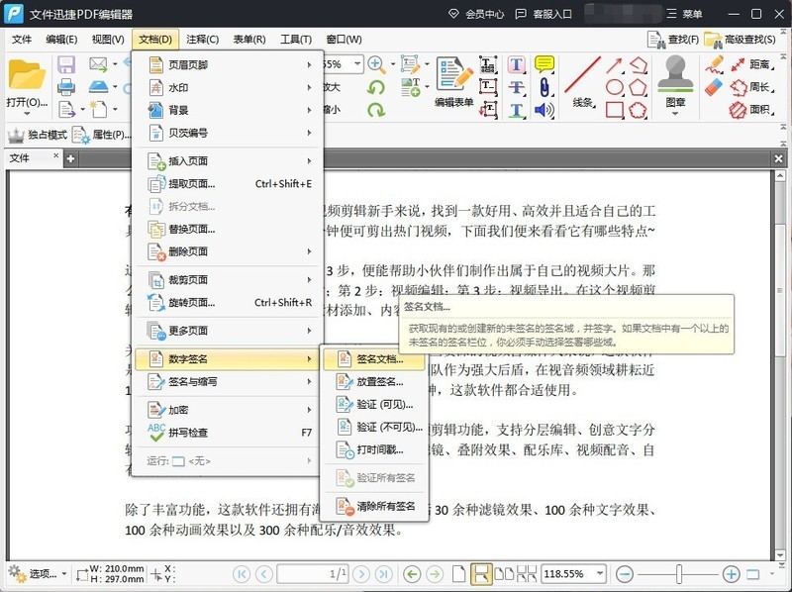Click the Eraser icon in the toolbar
The height and width of the screenshot is (592, 792).
(712, 87)
